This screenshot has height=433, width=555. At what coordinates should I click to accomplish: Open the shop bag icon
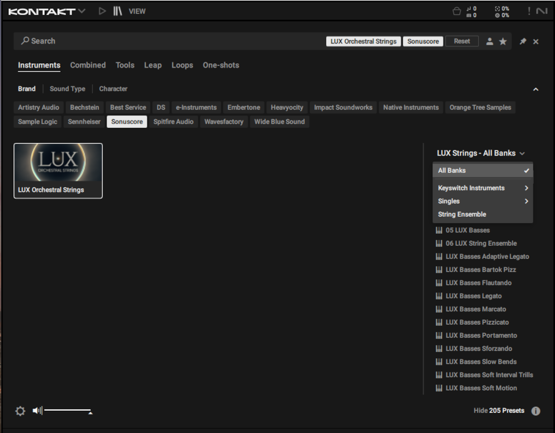[456, 12]
